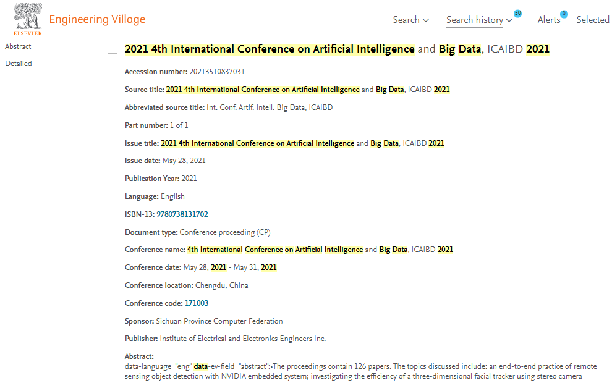Click the Search history count badge
Viewport: 612px width, 383px height.
tap(517, 13)
